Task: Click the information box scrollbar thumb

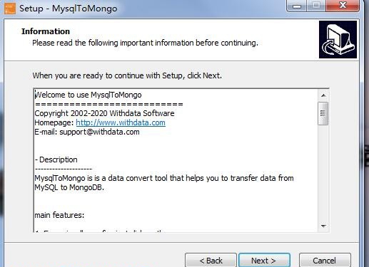Action: pyautogui.click(x=323, y=113)
